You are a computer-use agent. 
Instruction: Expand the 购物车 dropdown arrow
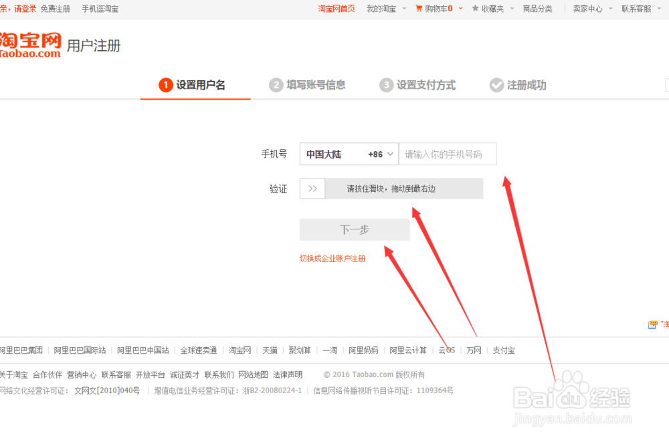[x=460, y=9]
